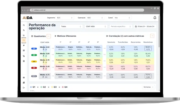Open the Segmento dropdown
The height and width of the screenshot is (105, 180).
coord(65,18)
